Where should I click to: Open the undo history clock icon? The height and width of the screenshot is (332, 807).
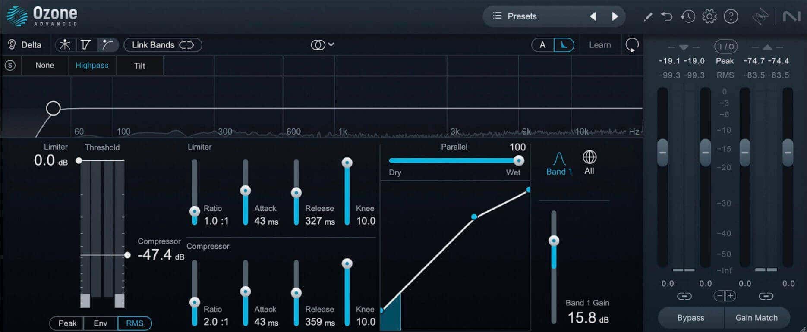click(x=688, y=17)
